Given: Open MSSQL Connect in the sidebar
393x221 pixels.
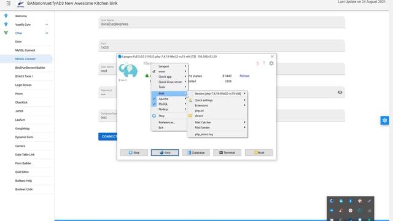Looking at the screenshot, I should 25,59.
